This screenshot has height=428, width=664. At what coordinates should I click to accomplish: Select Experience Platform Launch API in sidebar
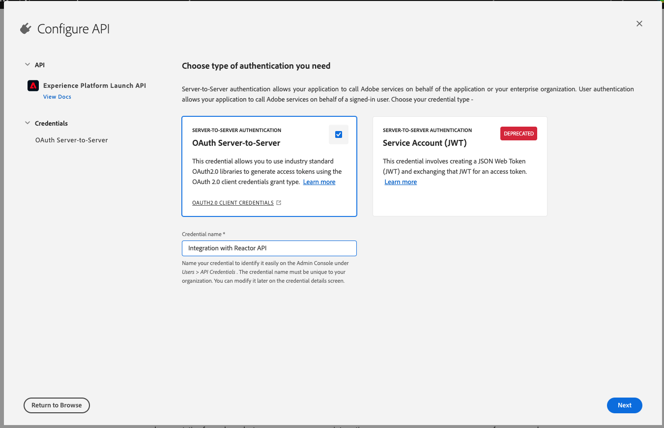click(94, 85)
